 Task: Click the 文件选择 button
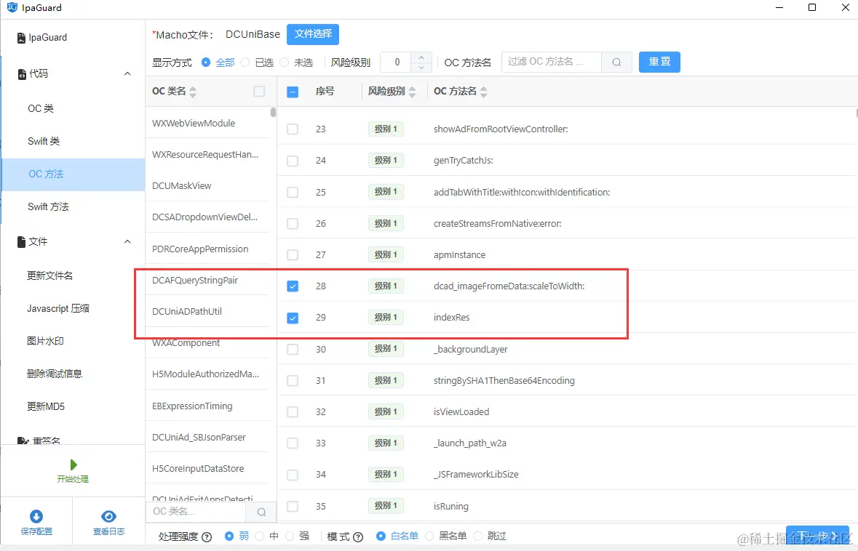coord(313,34)
